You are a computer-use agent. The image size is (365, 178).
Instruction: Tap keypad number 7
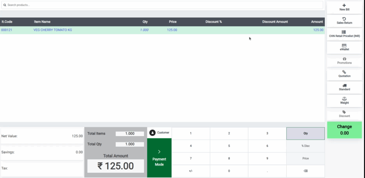191,158
